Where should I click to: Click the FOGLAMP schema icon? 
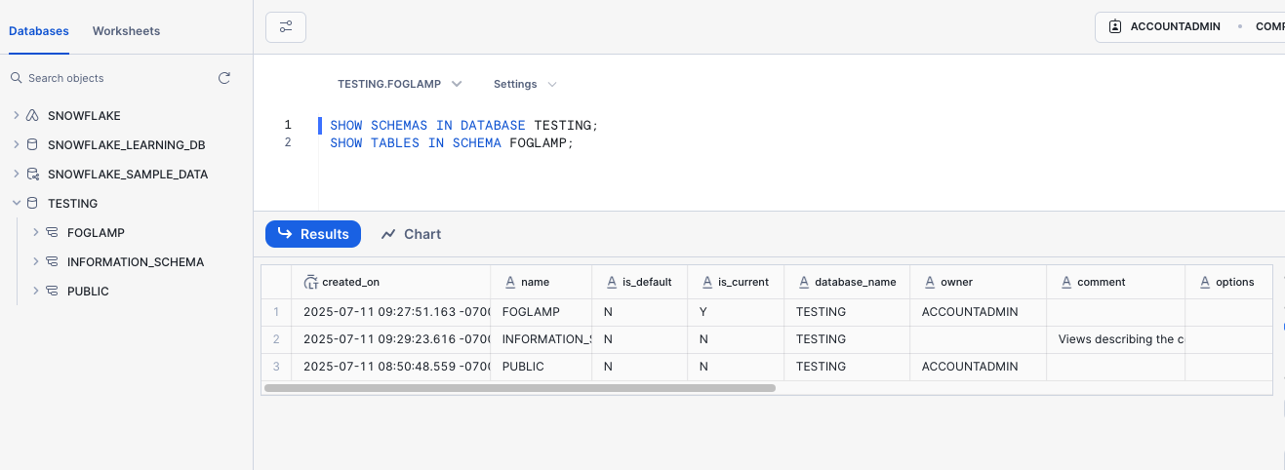click(x=52, y=233)
